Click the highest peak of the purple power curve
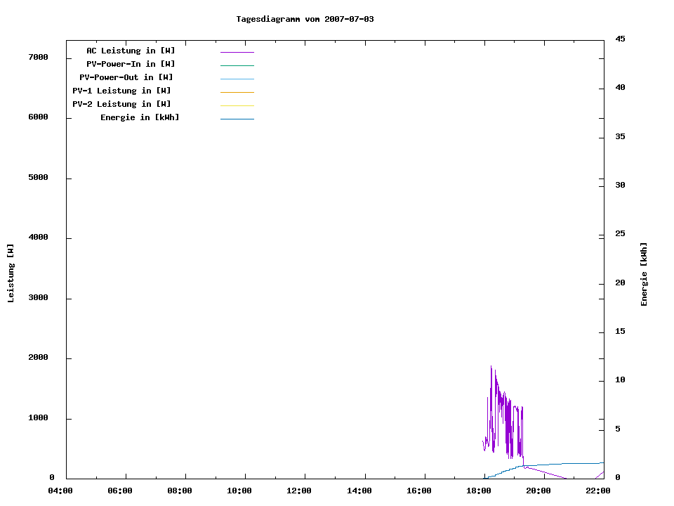This screenshot has height=506, width=674. (491, 367)
